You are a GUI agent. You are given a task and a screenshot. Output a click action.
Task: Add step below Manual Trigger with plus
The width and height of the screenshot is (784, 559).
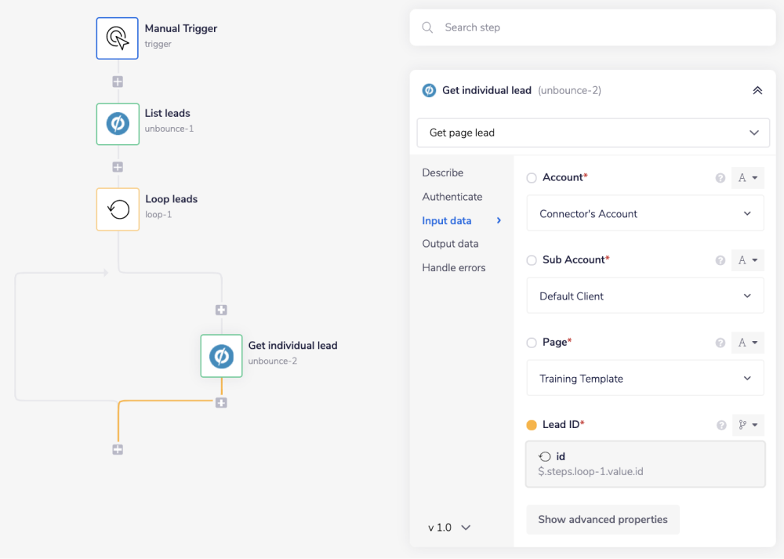click(118, 82)
